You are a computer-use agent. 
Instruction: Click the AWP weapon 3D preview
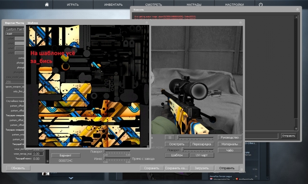pyautogui.click(x=197, y=80)
